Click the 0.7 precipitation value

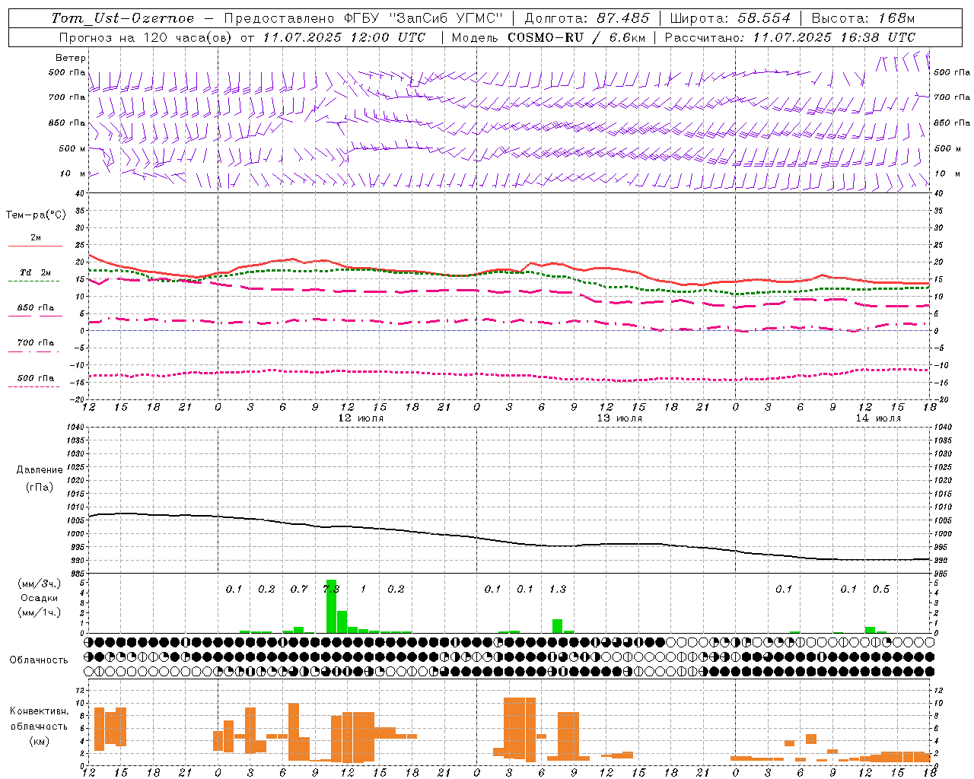(299, 589)
